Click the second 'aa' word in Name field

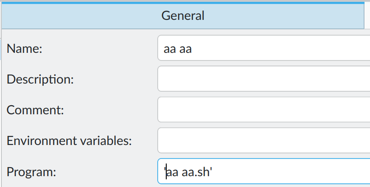click(186, 49)
